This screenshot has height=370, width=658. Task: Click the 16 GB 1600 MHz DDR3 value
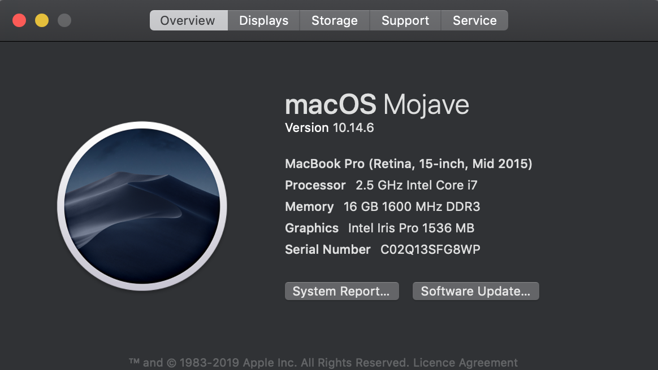pyautogui.click(x=412, y=207)
